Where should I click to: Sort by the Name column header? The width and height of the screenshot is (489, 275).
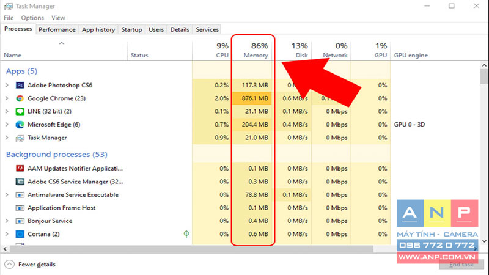(x=64, y=50)
